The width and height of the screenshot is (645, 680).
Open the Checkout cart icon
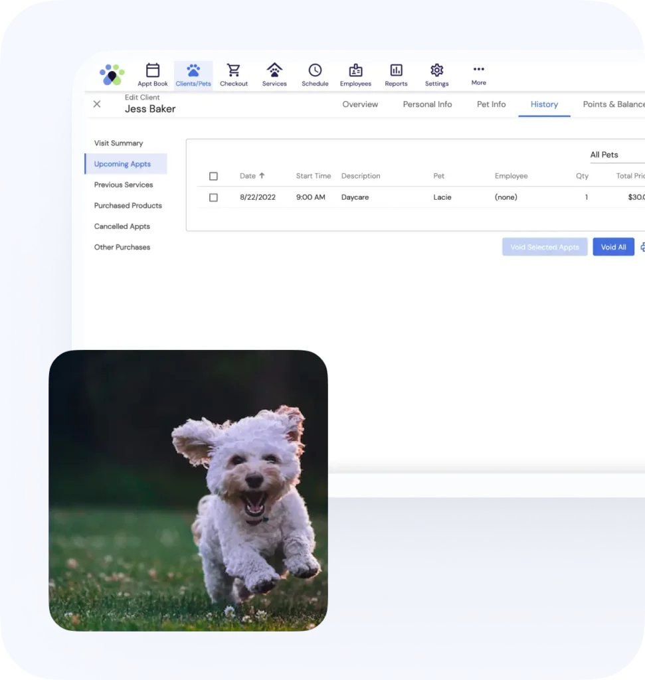click(234, 70)
